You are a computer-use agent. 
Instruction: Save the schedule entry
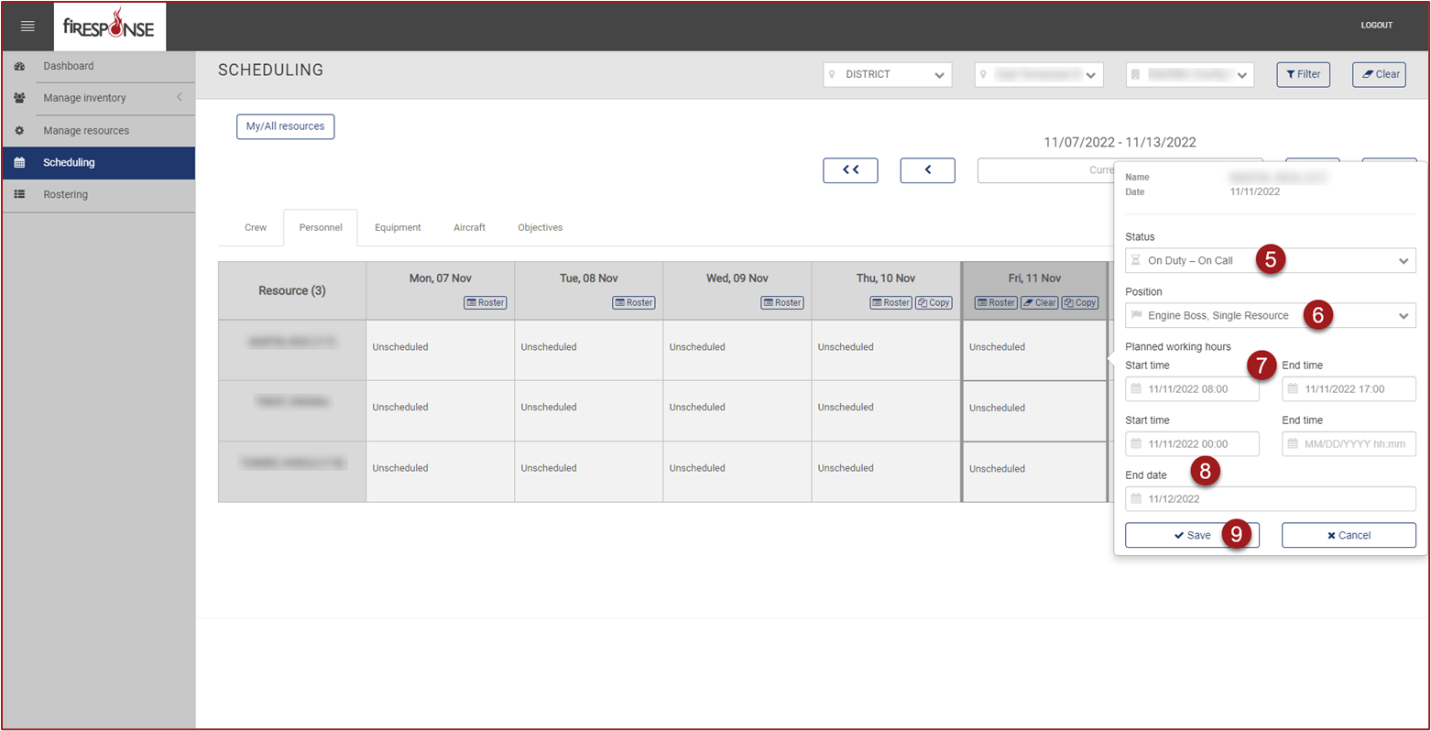[x=1192, y=536]
